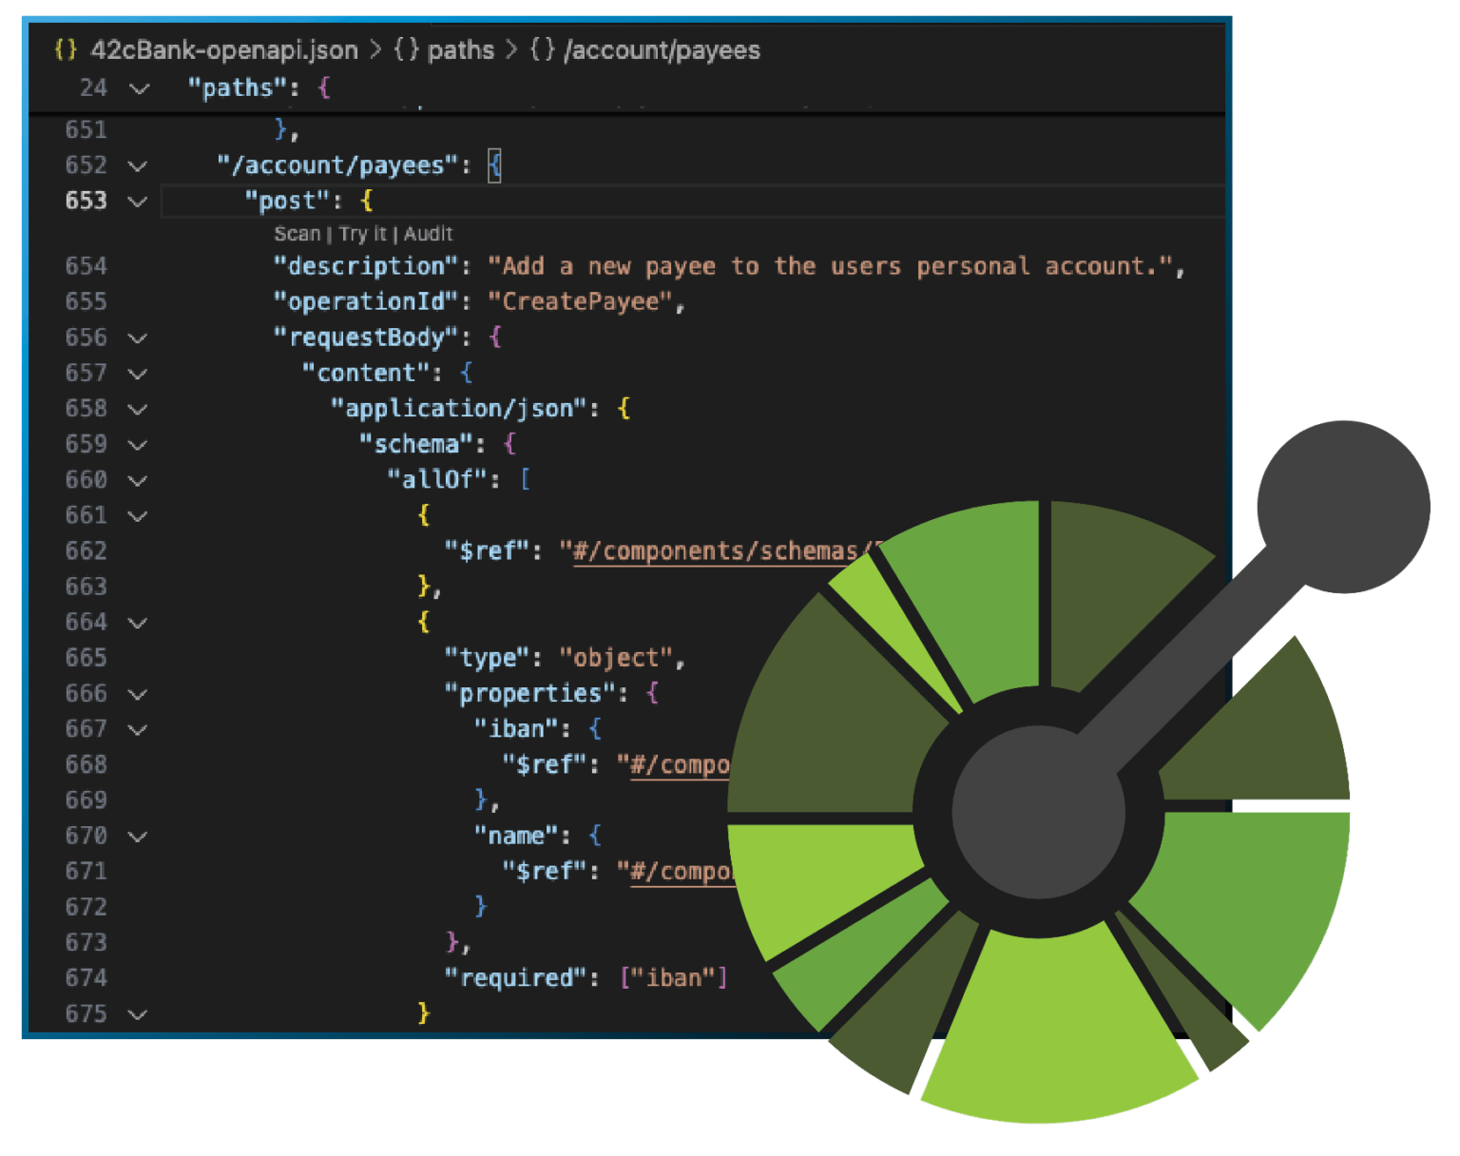The image size is (1460, 1156).
Task: Click the OpenAPI logo's dark center circle
Action: (1038, 813)
